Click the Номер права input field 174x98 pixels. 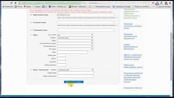(x=76, y=73)
